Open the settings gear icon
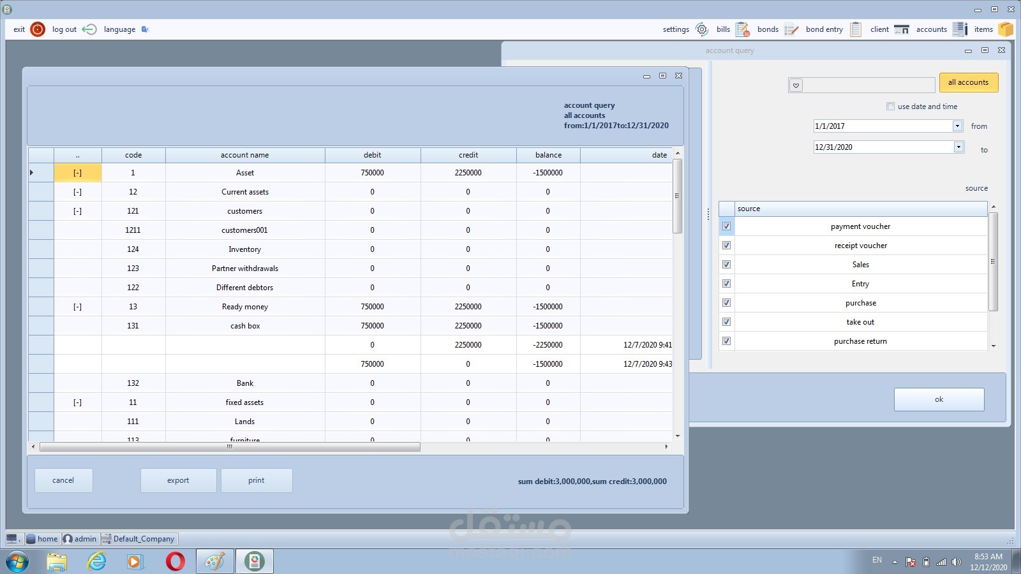 [702, 29]
